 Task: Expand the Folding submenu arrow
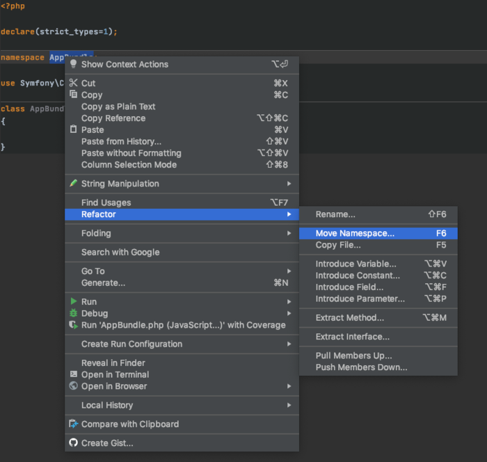tap(289, 233)
